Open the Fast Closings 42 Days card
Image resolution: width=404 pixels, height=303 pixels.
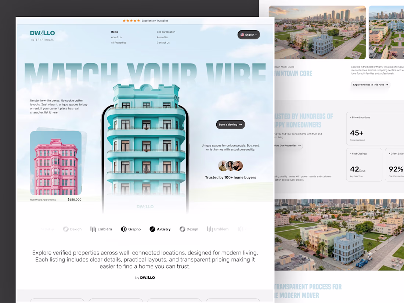364,165
